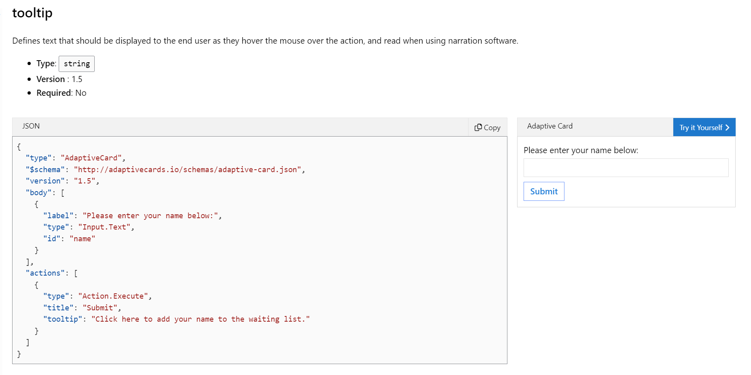
Task: Click the Copy icon above the JSON code
Action: pyautogui.click(x=478, y=127)
